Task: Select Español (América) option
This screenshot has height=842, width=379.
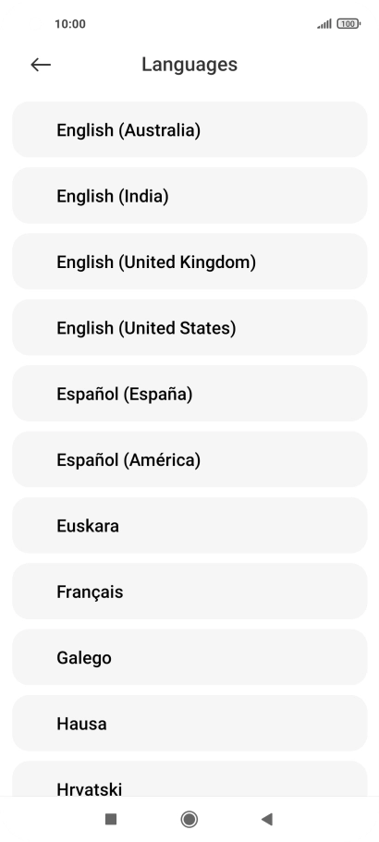Action: pos(189,459)
